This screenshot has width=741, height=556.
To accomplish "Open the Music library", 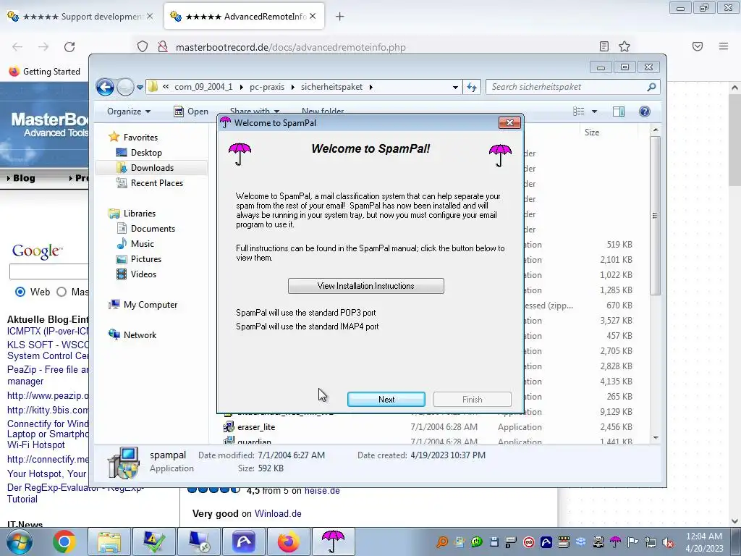I will (x=142, y=243).
